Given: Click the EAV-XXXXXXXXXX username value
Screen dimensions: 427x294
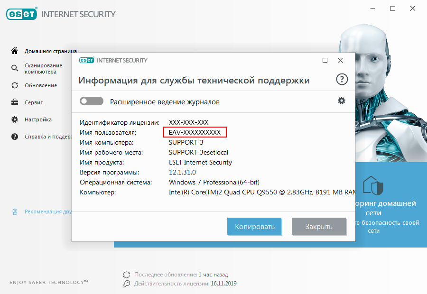Looking at the screenshot, I should tap(195, 132).
